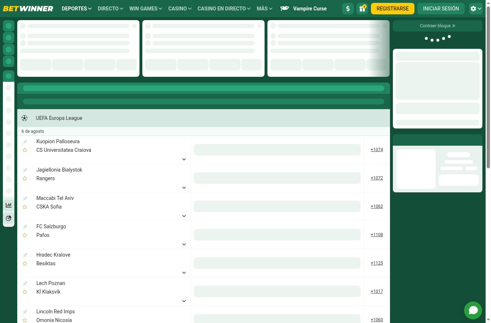Select the UEFA Europa League header

tap(203, 118)
